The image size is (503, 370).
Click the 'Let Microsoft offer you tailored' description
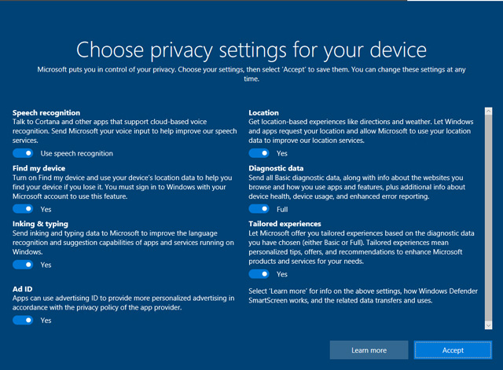click(362, 247)
